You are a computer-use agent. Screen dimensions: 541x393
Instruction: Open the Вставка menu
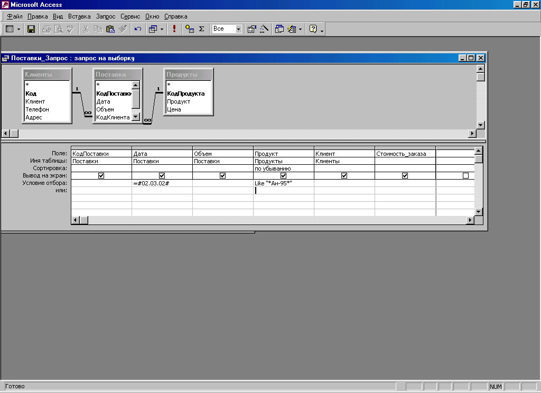[79, 16]
